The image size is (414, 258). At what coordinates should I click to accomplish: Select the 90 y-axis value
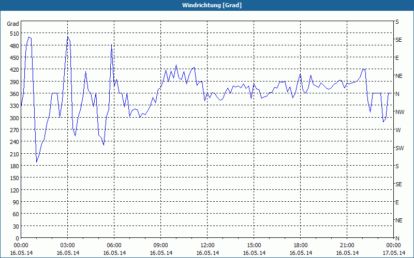point(16,202)
